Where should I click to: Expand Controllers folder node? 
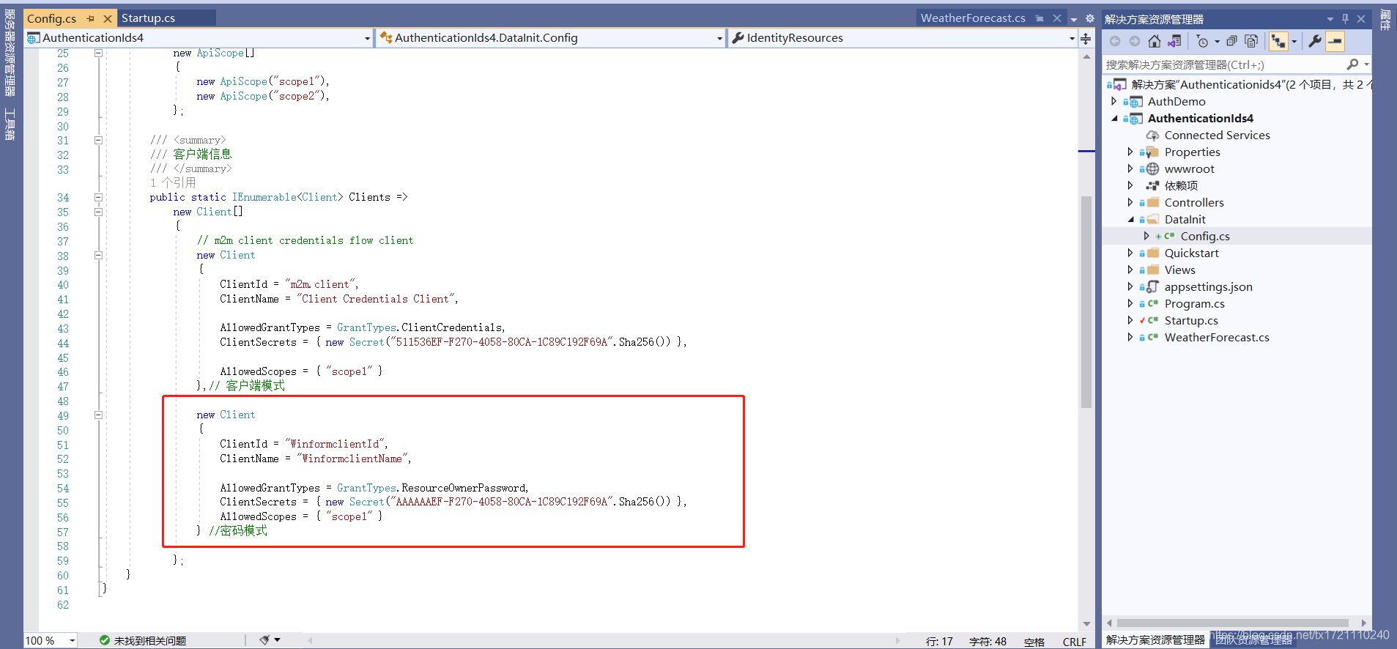1130,202
